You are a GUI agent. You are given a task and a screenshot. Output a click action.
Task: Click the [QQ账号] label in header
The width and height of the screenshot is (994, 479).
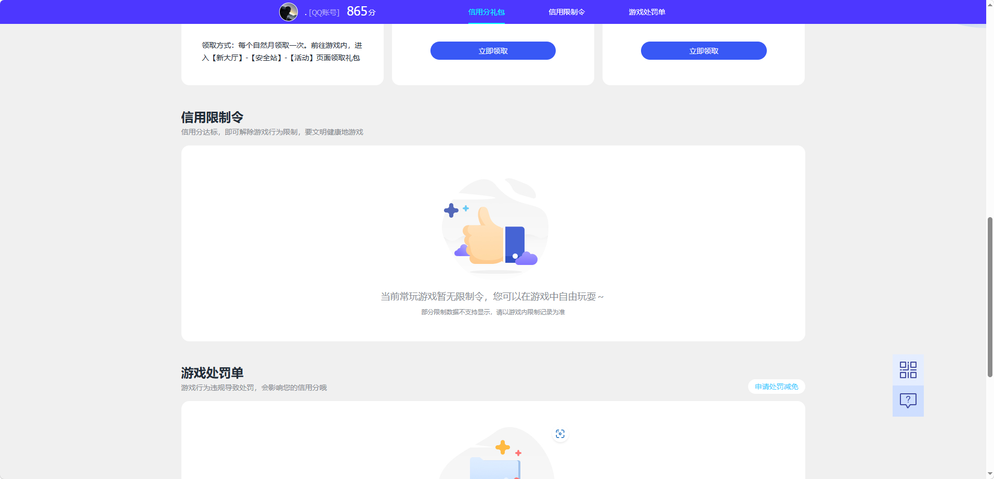tap(324, 12)
